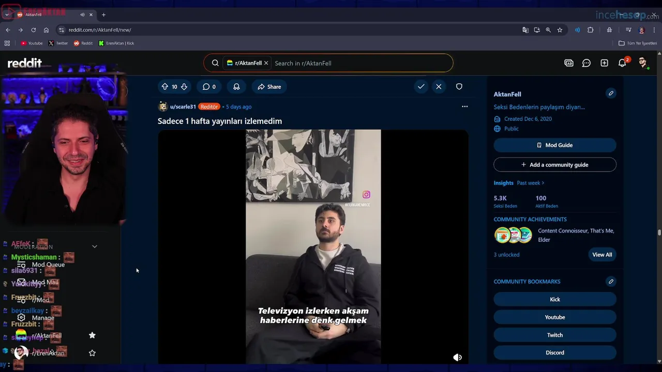Click the Share button
662x372 pixels.
click(x=269, y=87)
